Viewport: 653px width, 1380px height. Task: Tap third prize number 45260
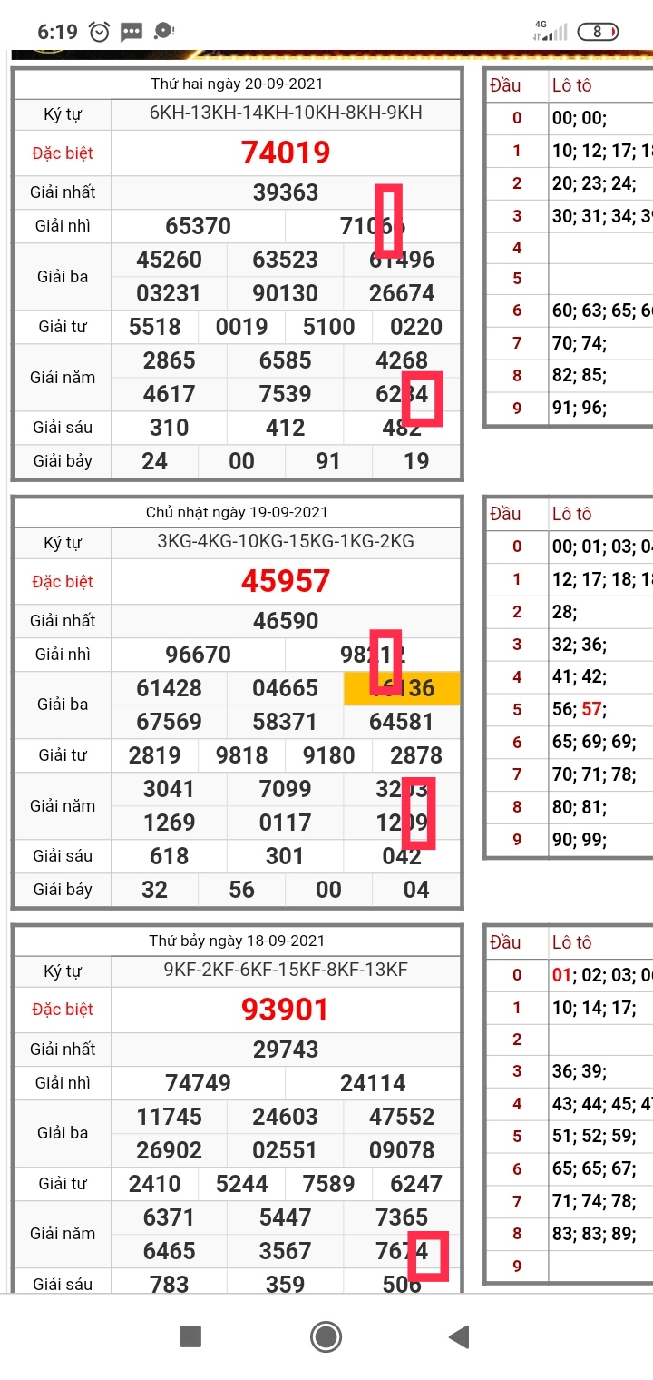coord(170,260)
